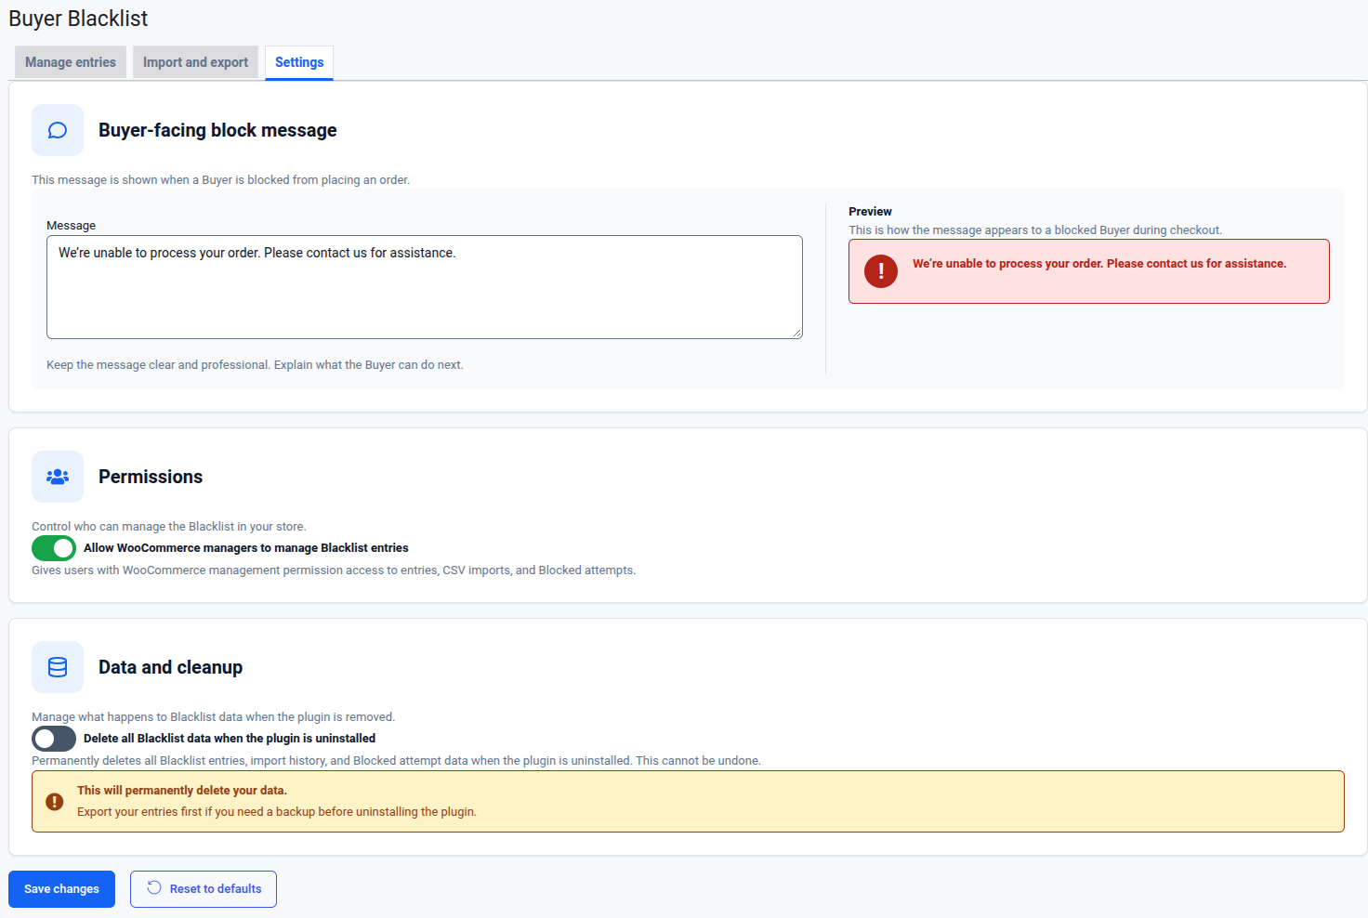
Task: Click 'This will permanently delete your data.' warning text
Action: point(182,791)
